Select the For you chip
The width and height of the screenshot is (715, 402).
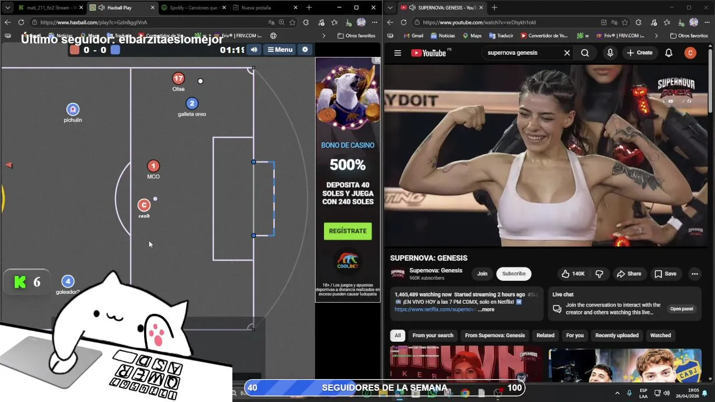(x=575, y=336)
